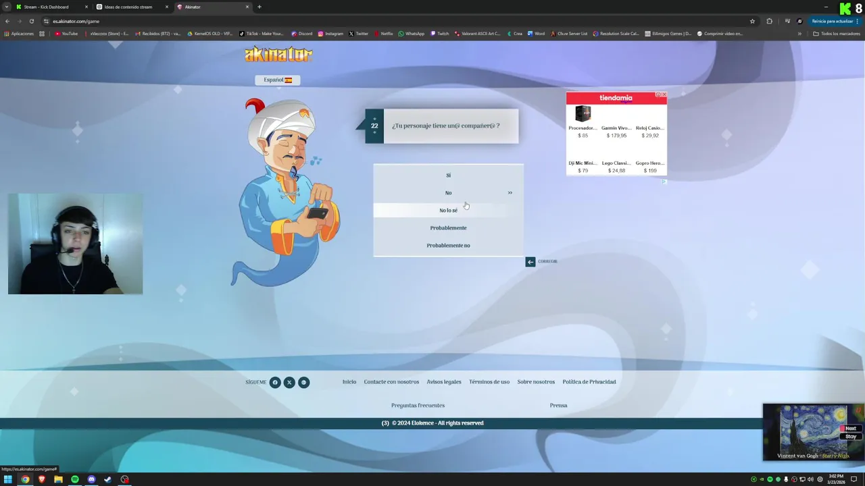Open 'Política de Privacidad' link
The image size is (865, 486).
click(589, 382)
